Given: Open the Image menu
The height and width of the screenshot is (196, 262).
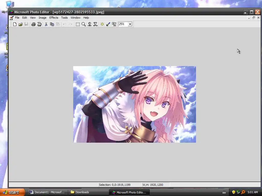Looking at the screenshot, I should [42, 18].
